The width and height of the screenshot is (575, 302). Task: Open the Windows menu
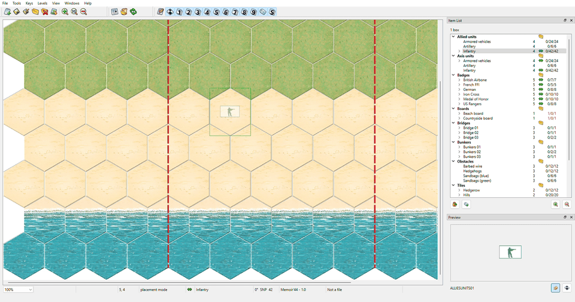[x=72, y=4]
